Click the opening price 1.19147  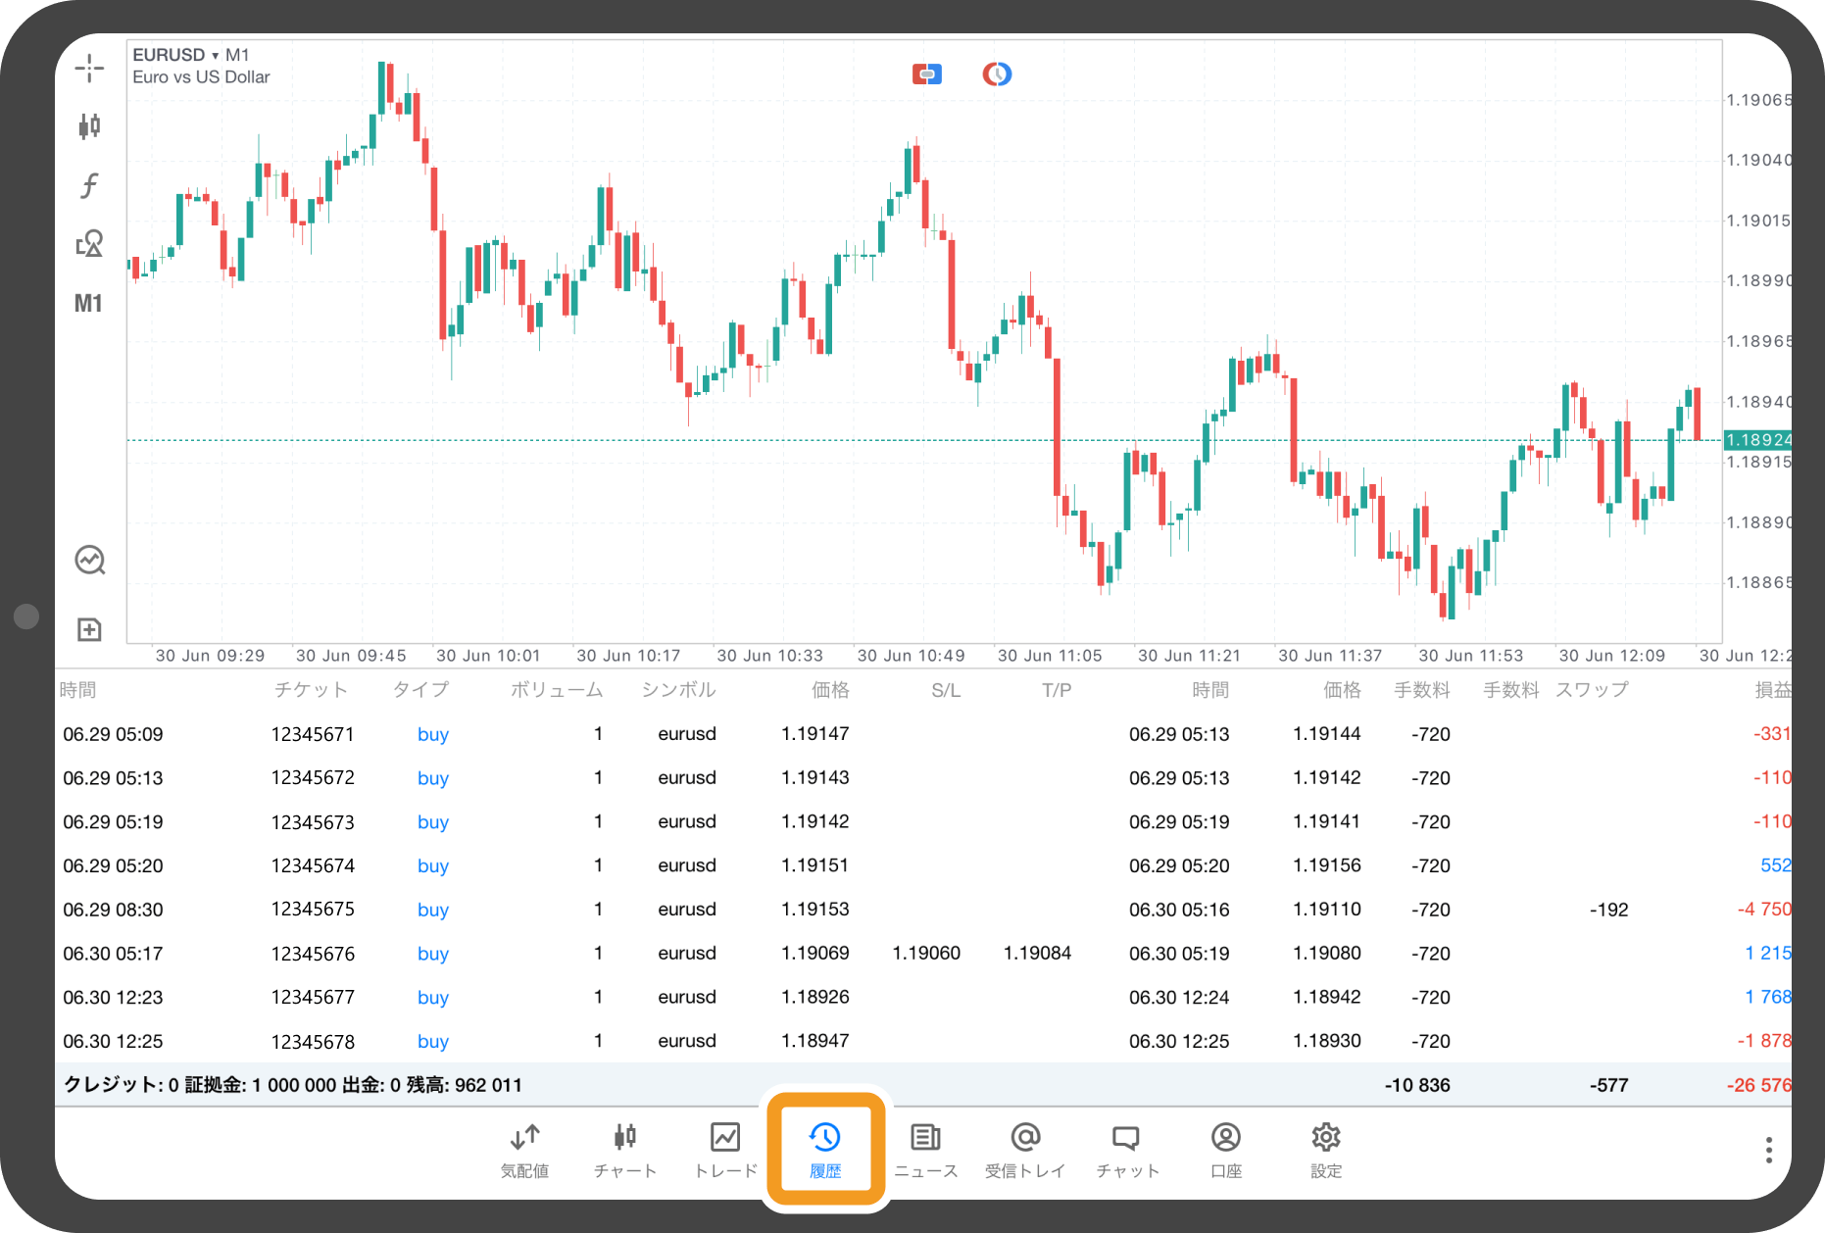pyautogui.click(x=814, y=734)
